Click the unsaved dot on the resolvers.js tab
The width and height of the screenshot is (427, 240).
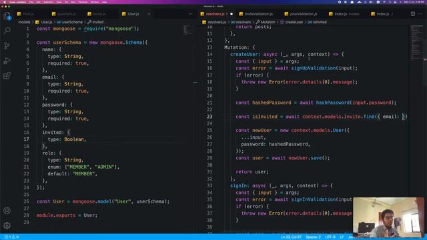coord(232,14)
